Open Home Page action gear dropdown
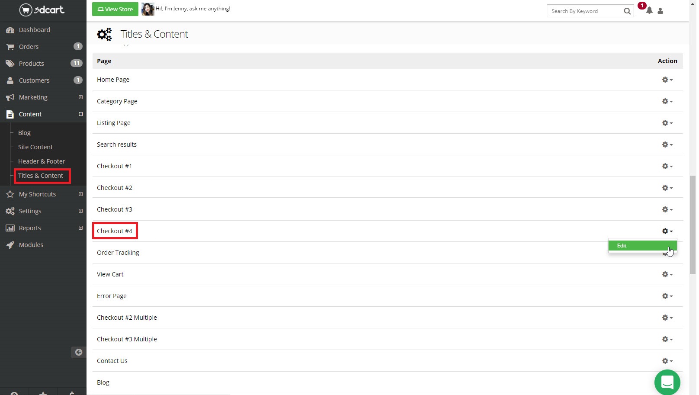699x395 pixels. 667,80
